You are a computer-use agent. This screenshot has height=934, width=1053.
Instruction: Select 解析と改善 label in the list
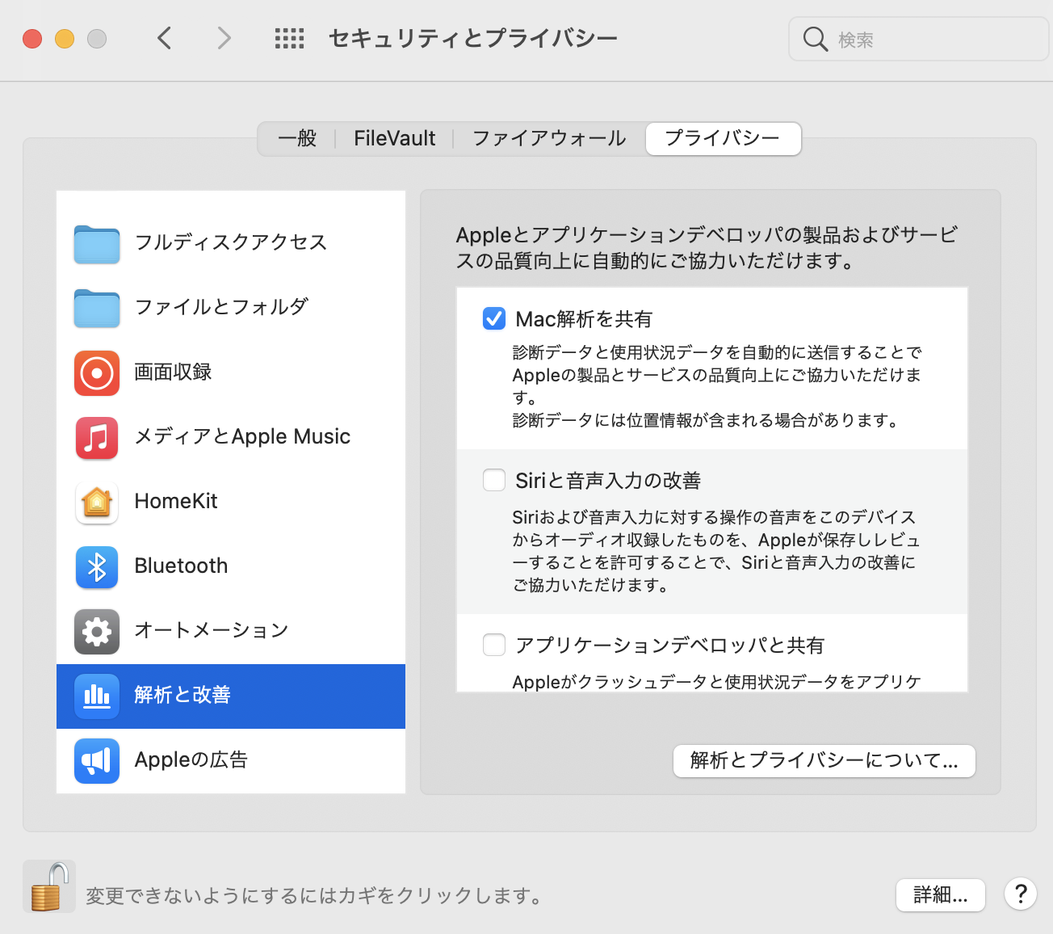click(183, 695)
